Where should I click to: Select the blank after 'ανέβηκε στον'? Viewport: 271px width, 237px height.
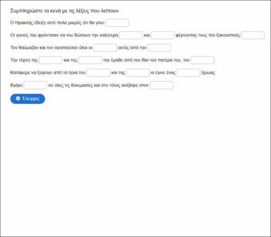pos(162,85)
